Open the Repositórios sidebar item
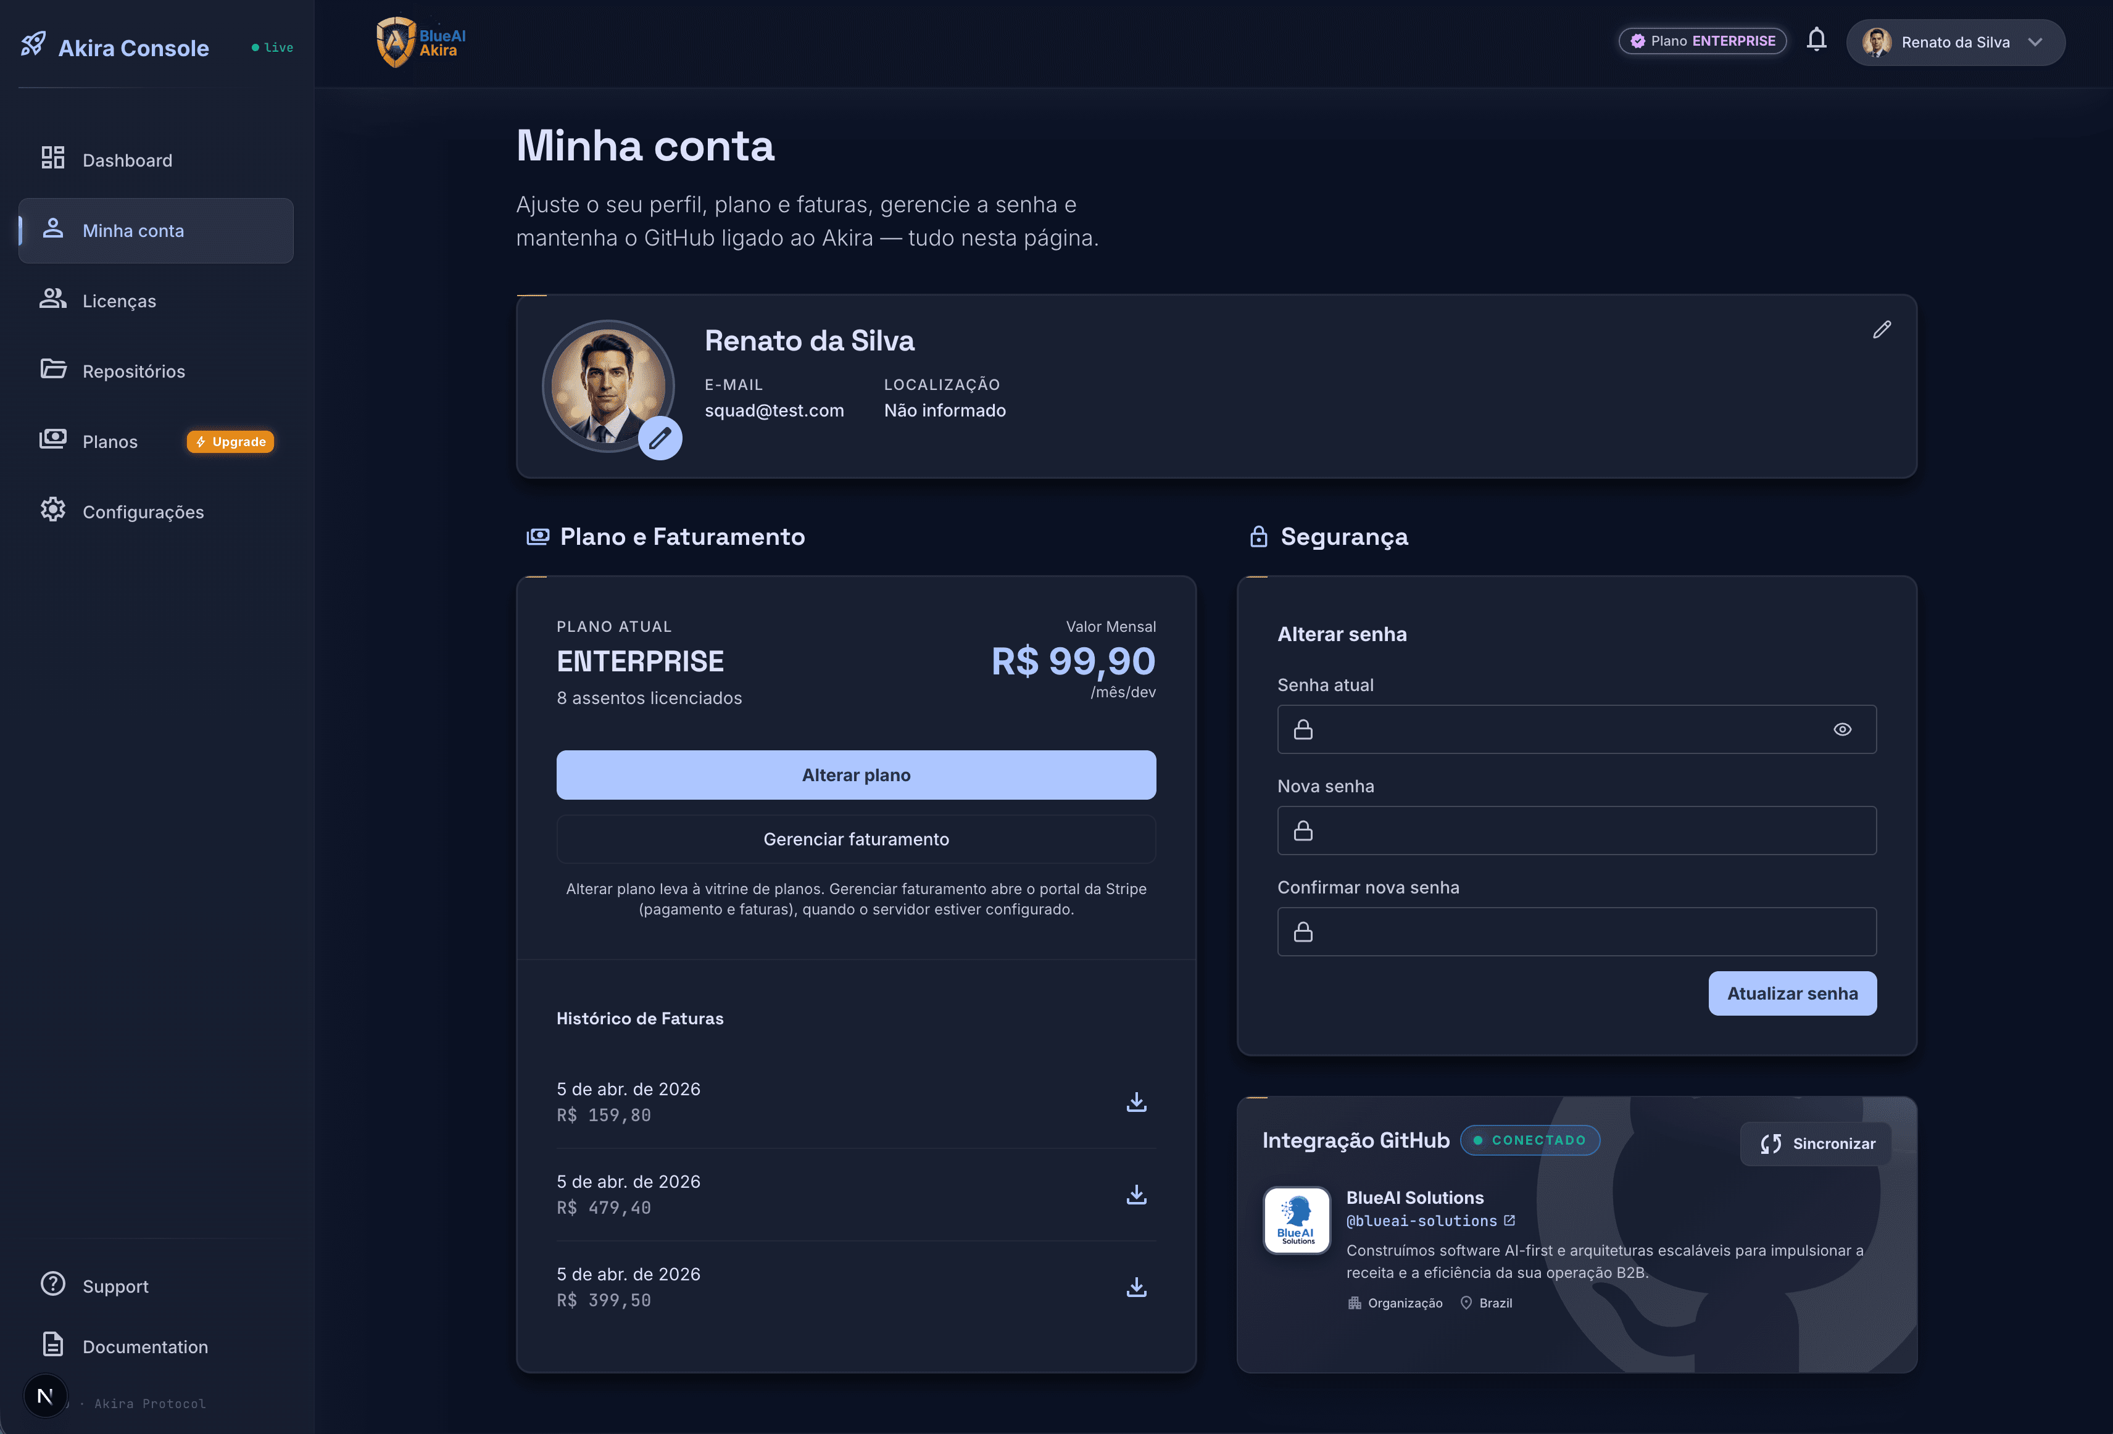 (134, 371)
